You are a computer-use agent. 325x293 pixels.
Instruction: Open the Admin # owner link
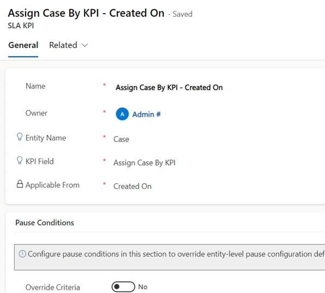[x=146, y=114]
